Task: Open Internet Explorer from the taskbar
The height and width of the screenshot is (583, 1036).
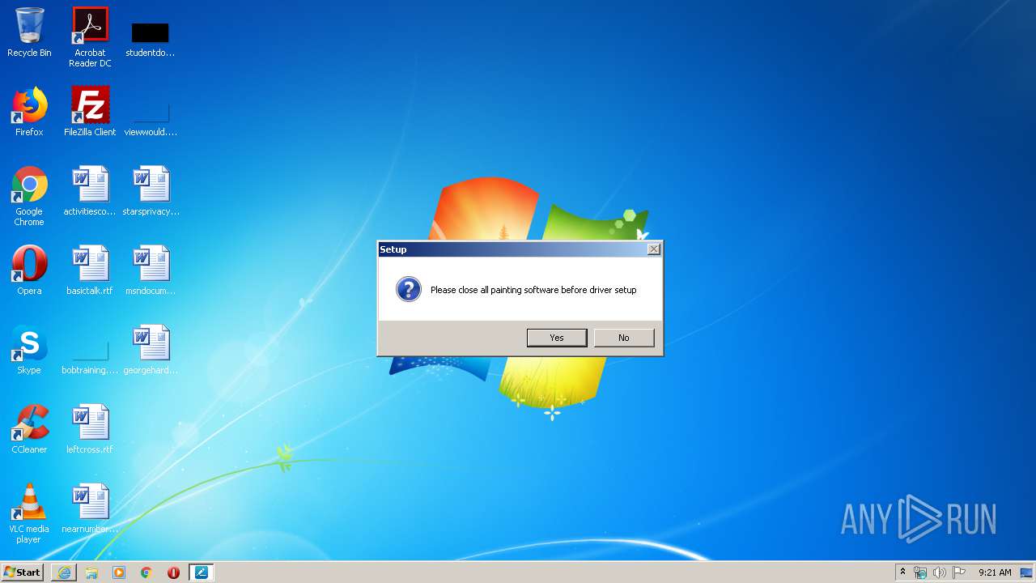Action: [64, 572]
